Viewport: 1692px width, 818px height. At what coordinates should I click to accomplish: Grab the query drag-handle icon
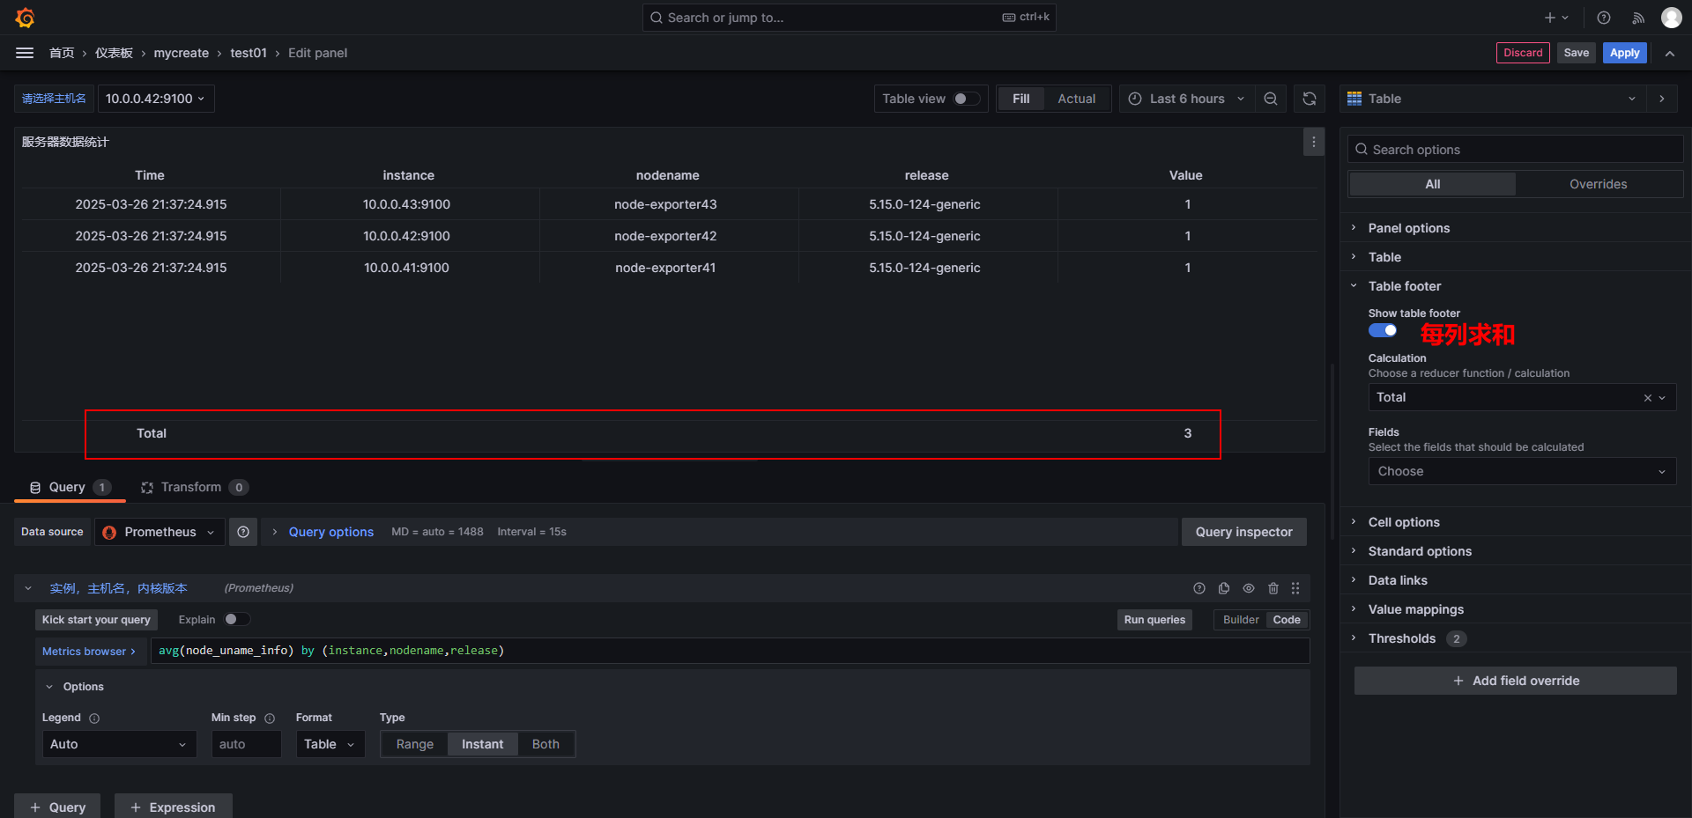[1295, 588]
